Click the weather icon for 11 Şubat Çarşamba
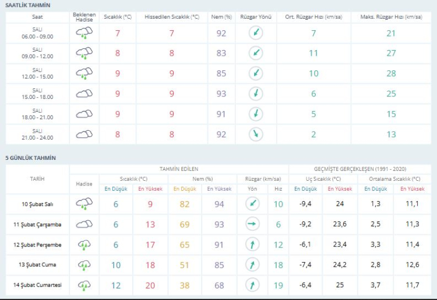The image size is (437, 300). [84, 224]
